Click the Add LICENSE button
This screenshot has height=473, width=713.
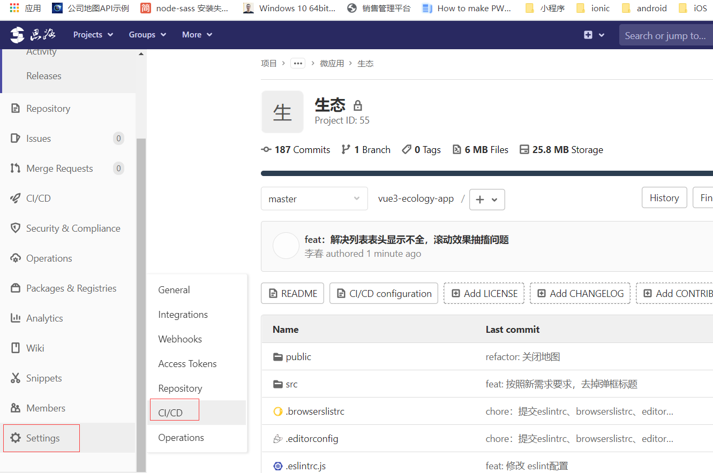click(484, 294)
